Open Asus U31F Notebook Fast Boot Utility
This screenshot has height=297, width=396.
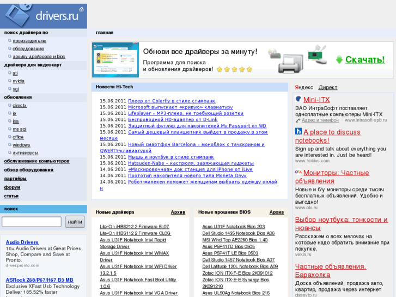(138, 283)
